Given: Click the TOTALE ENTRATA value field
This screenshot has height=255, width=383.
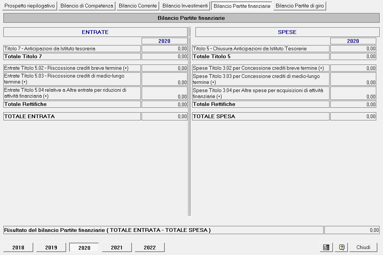Looking at the screenshot, I should [x=164, y=116].
